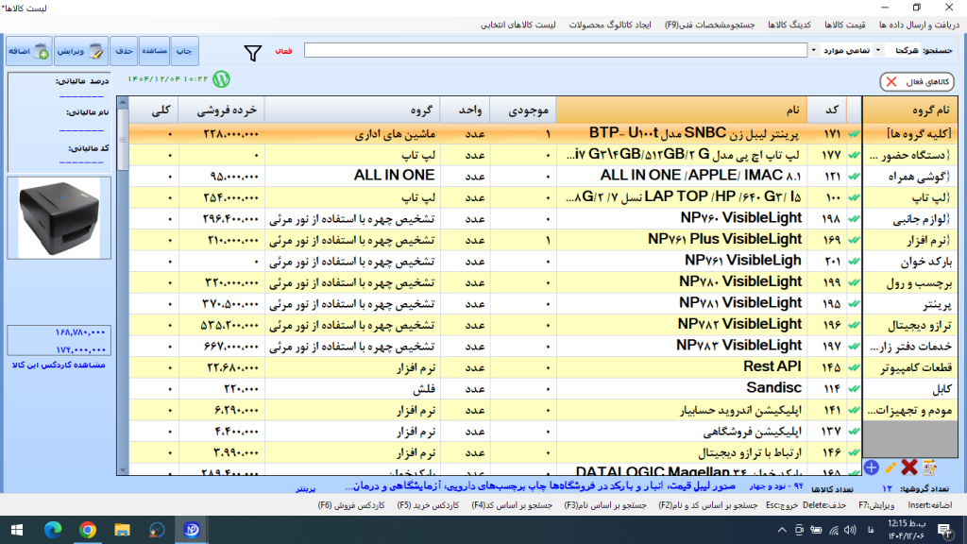The image size is (967, 544).
Task: Toggle green checkmark on Sandisc row
Action: pyautogui.click(x=855, y=388)
